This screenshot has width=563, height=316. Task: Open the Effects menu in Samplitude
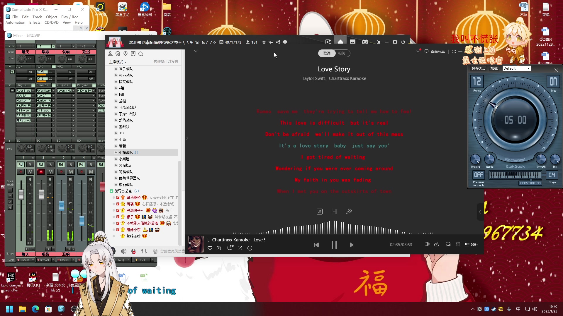click(35, 23)
